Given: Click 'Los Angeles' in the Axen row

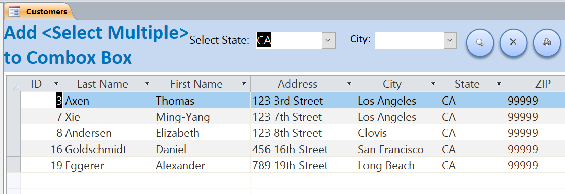Looking at the screenshot, I should [398, 101].
